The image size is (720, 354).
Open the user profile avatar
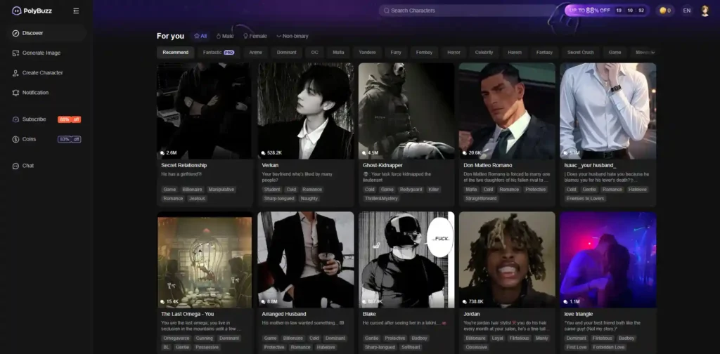[705, 11]
